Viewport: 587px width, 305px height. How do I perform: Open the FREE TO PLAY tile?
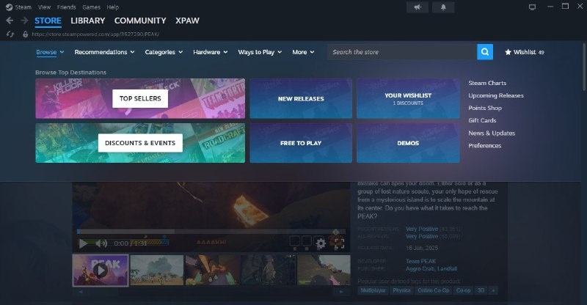pyautogui.click(x=301, y=143)
